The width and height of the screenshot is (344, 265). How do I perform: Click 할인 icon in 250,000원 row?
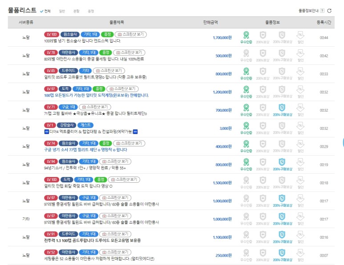(x=300, y=253)
